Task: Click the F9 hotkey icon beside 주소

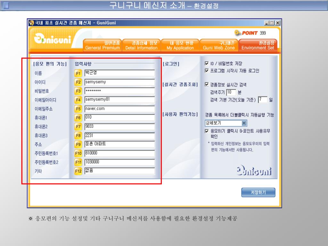Action: (78, 144)
